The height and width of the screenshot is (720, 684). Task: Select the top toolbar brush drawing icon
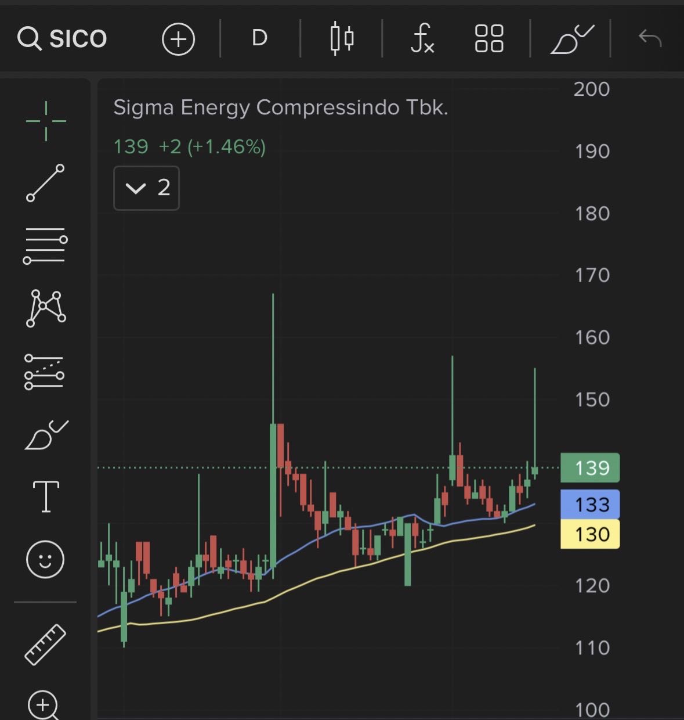(571, 39)
